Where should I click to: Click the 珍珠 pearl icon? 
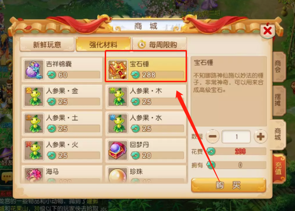118,175
